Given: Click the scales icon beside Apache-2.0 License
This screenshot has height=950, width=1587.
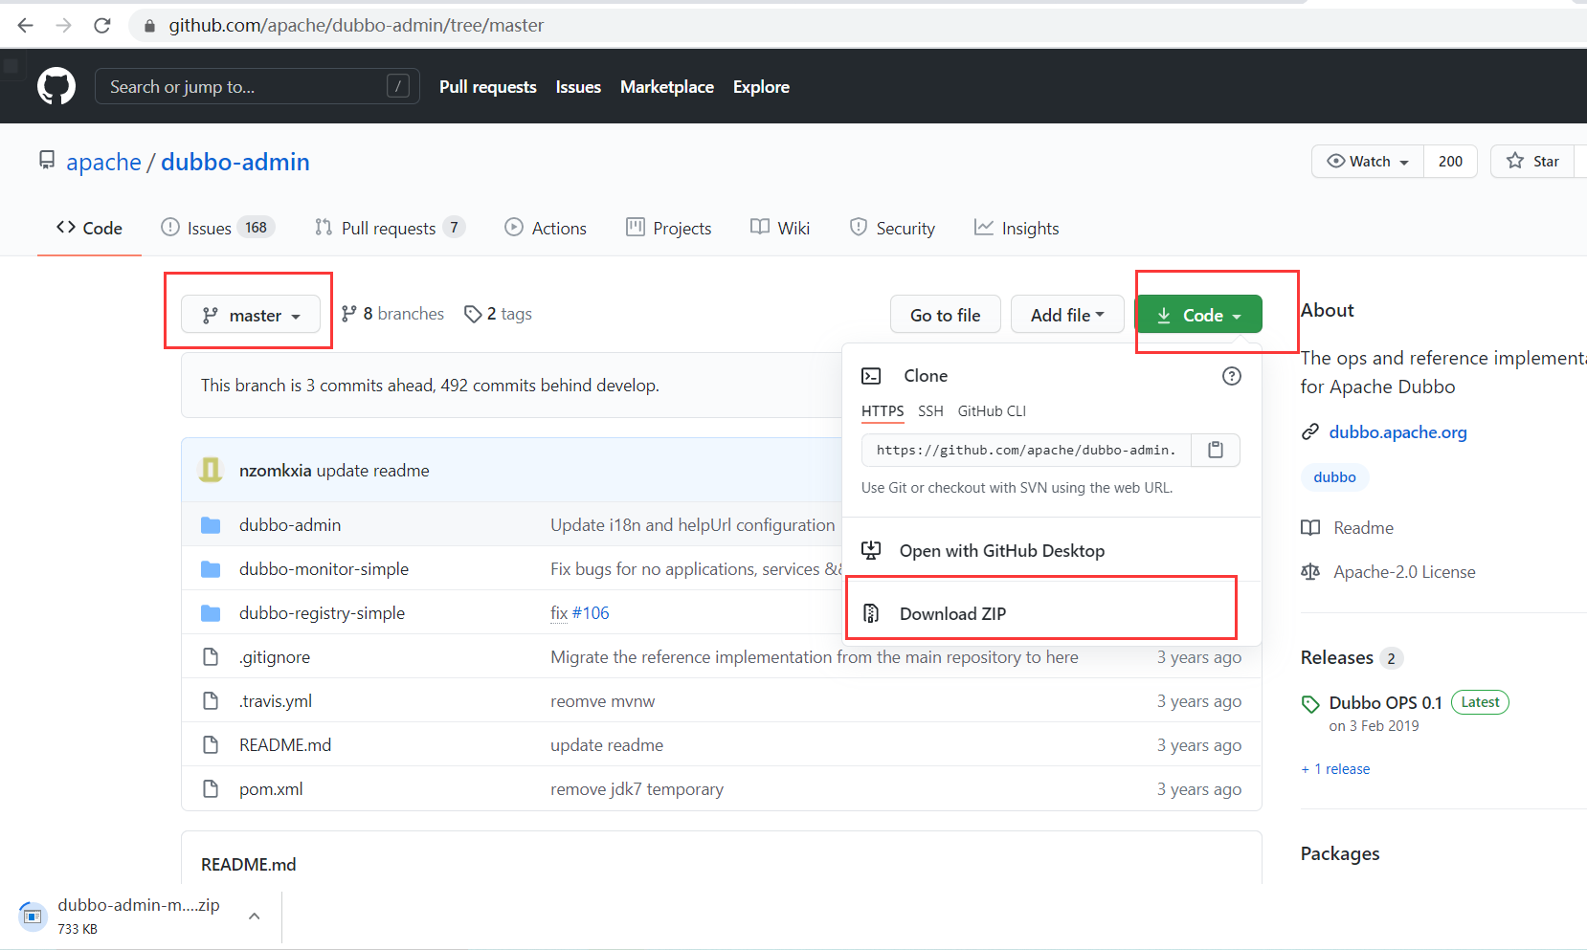Looking at the screenshot, I should tap(1310, 572).
